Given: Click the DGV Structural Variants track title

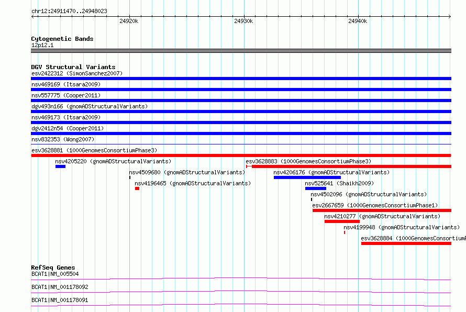Looking at the screenshot, I should (73, 67).
